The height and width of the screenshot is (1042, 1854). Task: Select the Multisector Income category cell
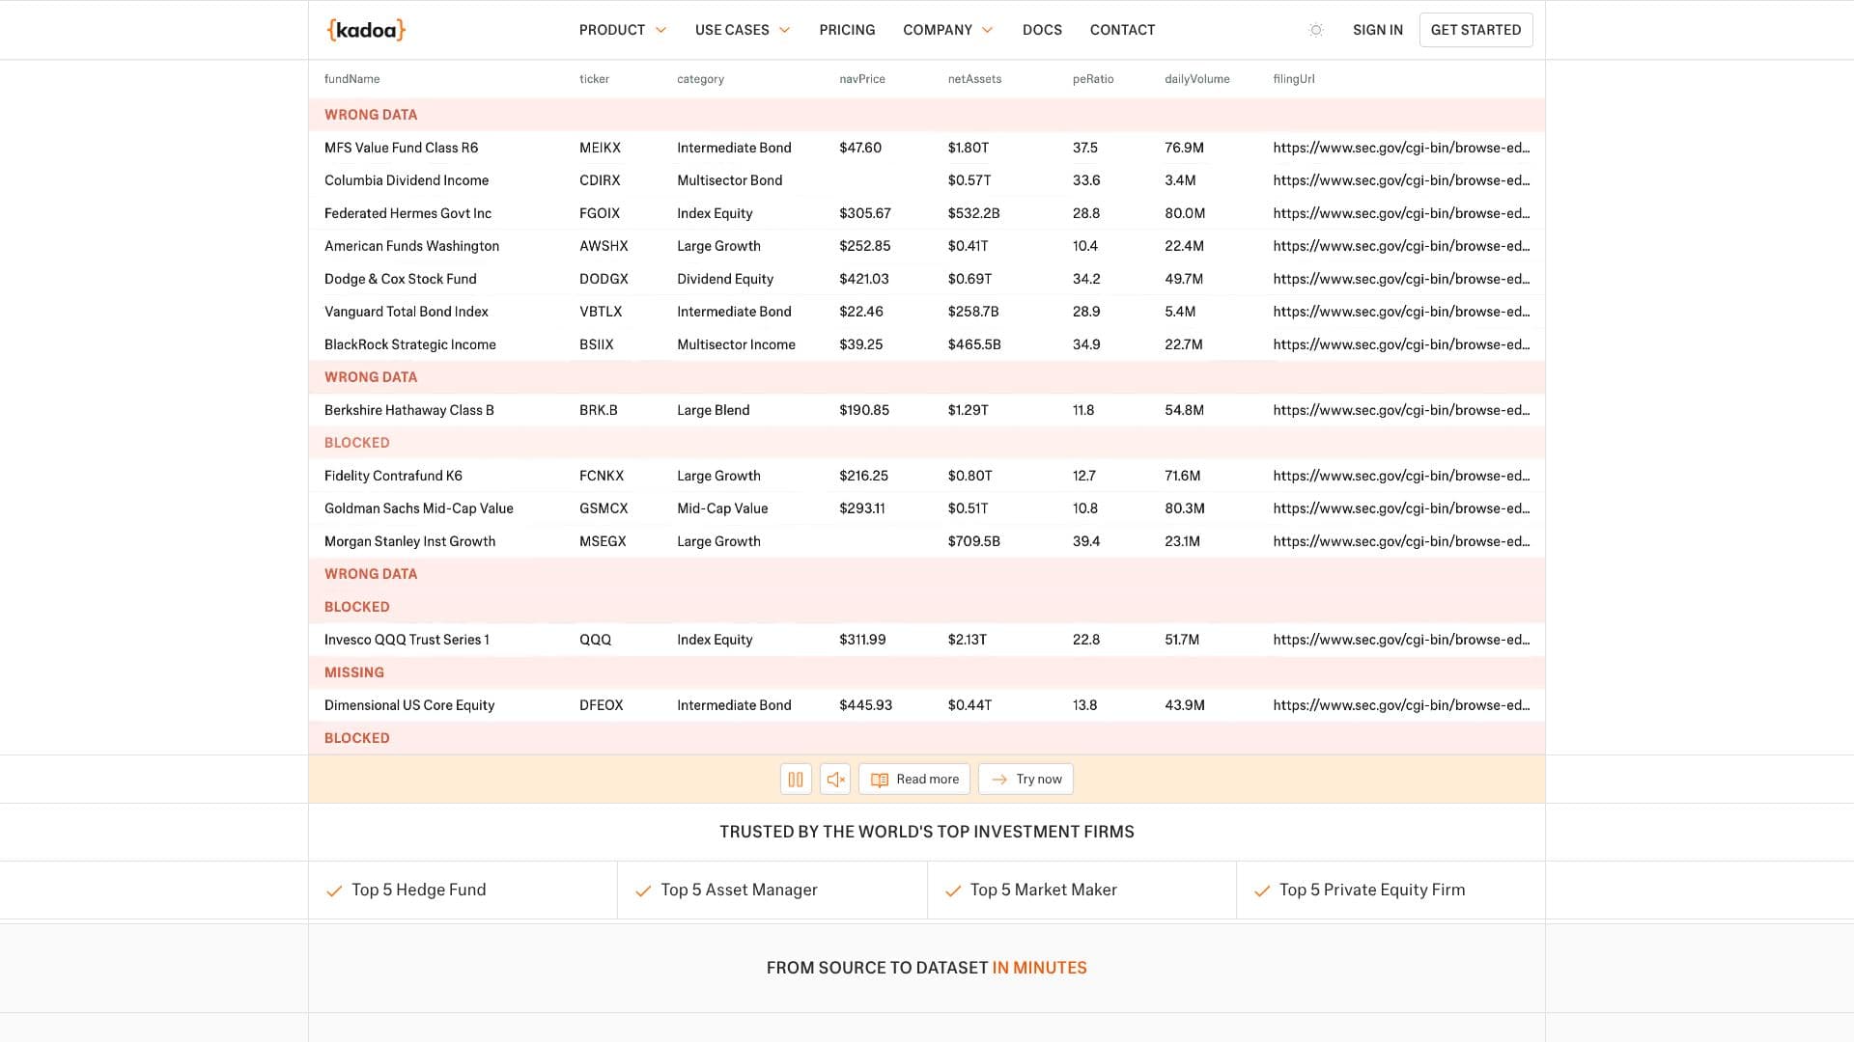tap(736, 344)
